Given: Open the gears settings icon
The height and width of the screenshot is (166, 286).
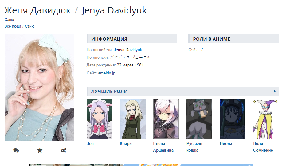Looking at the screenshot, I should [64, 150].
